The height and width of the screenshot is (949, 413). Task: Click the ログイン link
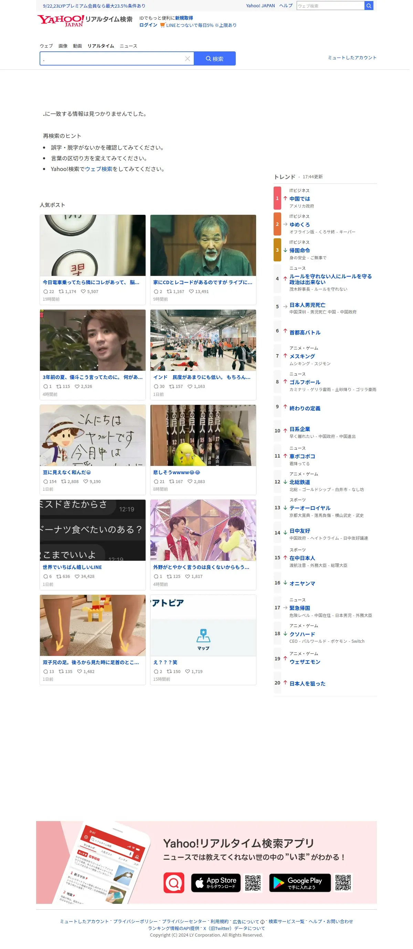(148, 25)
